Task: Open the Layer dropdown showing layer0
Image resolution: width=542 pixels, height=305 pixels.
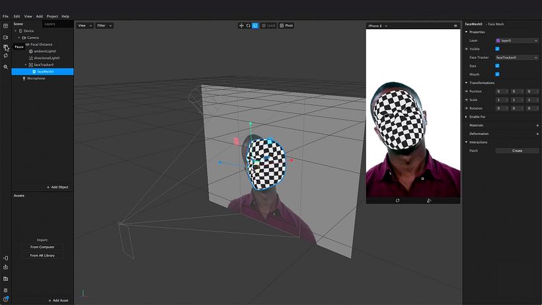Action: point(517,40)
